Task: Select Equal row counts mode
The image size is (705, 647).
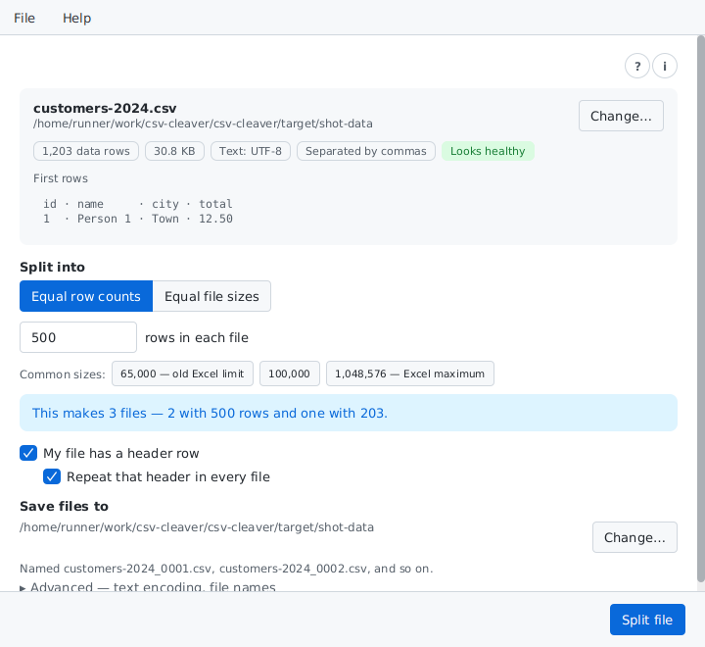Action: (86, 296)
